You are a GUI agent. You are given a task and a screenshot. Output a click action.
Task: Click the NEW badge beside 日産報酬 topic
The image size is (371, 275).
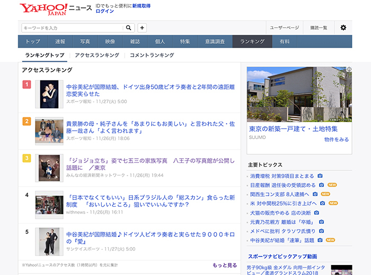(332, 185)
